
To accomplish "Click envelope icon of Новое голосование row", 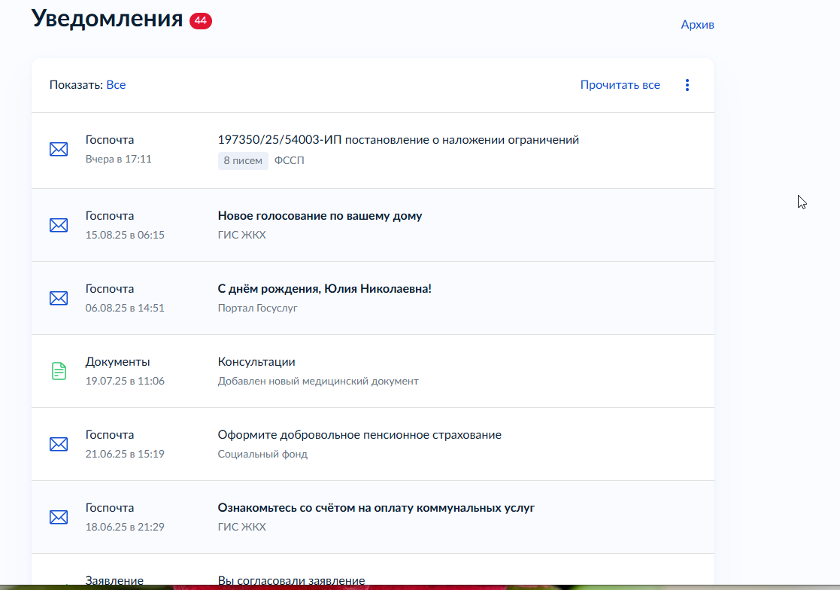I will coord(59,225).
